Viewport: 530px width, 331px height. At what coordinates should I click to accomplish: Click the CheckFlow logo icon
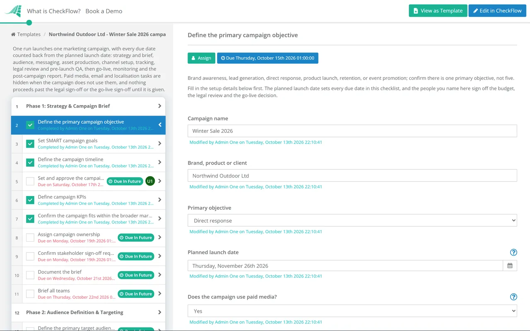(x=13, y=11)
